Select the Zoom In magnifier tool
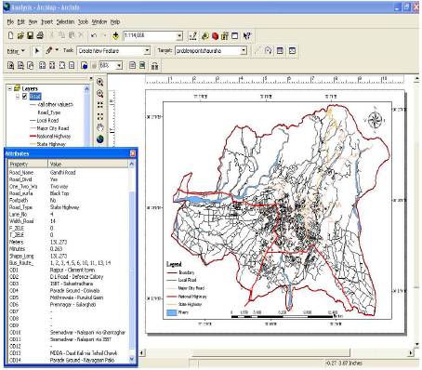Screen dimensions: 422x370 tap(99, 82)
